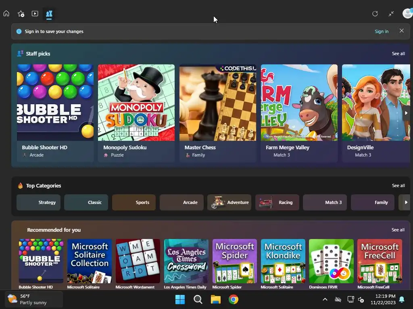Click the Family tag under Master Chess
413x309 pixels.
point(198,155)
